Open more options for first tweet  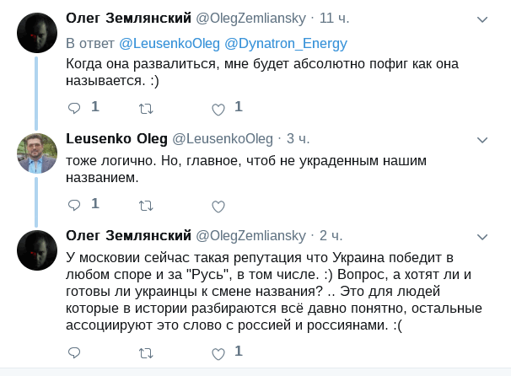pyautogui.click(x=482, y=19)
